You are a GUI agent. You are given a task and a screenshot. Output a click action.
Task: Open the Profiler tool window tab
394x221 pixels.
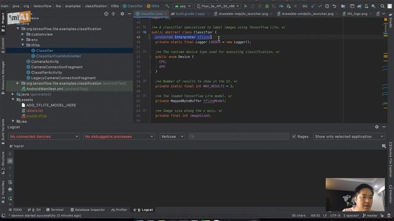pyautogui.click(x=119, y=210)
